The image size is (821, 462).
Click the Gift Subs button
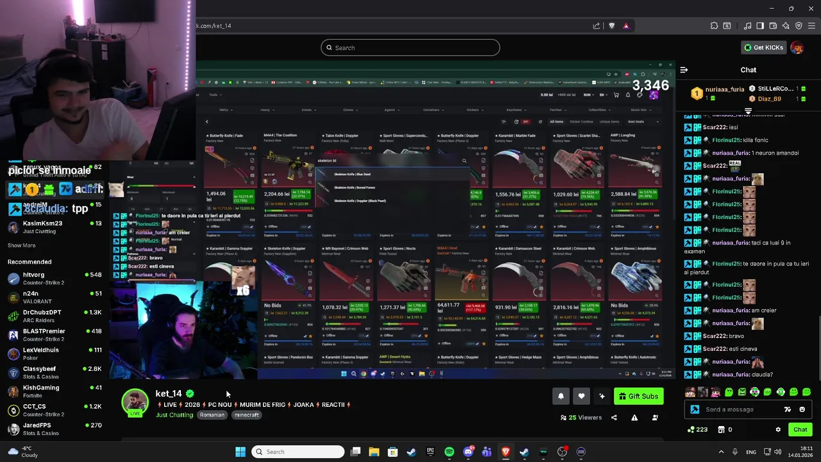[638, 396]
